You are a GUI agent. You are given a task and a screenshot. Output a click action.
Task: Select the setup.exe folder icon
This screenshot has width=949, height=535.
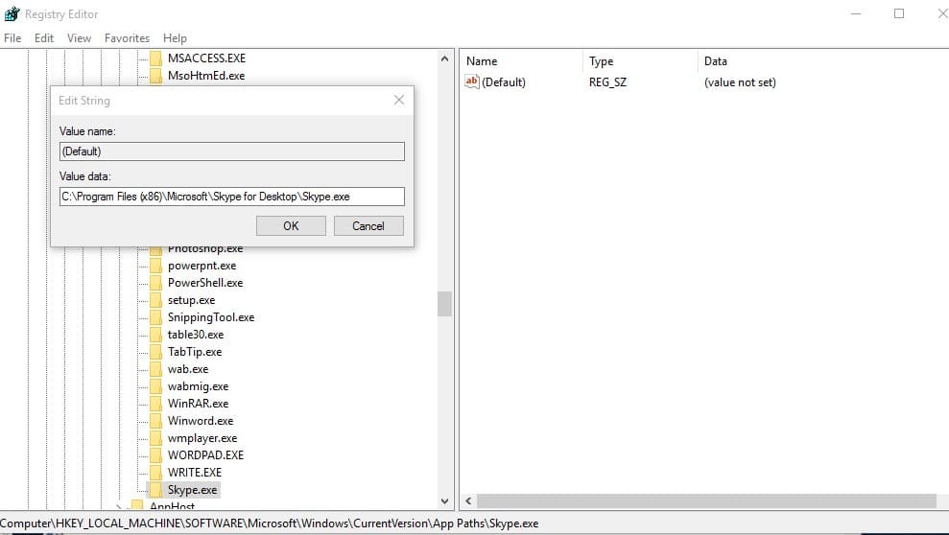tap(155, 300)
